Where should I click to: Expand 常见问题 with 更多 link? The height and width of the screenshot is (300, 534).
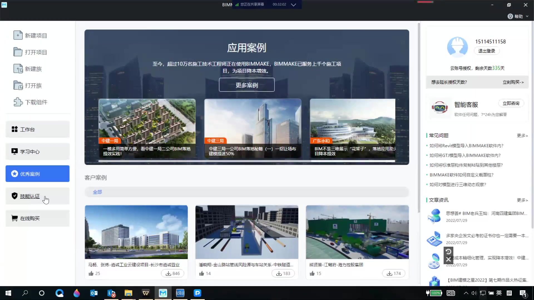pyautogui.click(x=522, y=136)
